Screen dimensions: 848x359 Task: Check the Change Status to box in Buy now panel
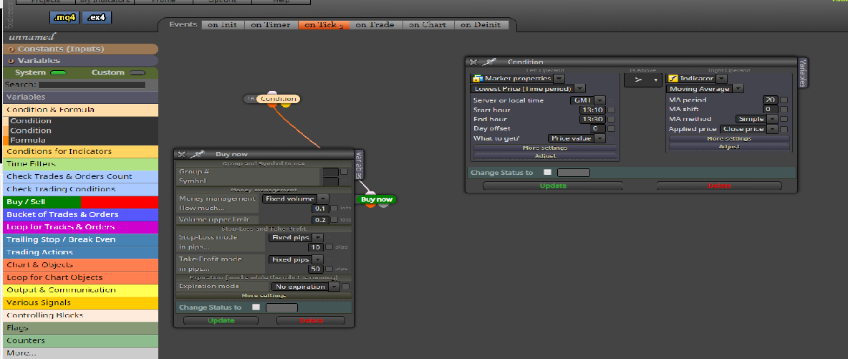tap(256, 307)
